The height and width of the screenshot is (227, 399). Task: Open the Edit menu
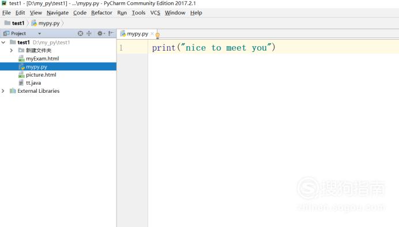point(20,13)
